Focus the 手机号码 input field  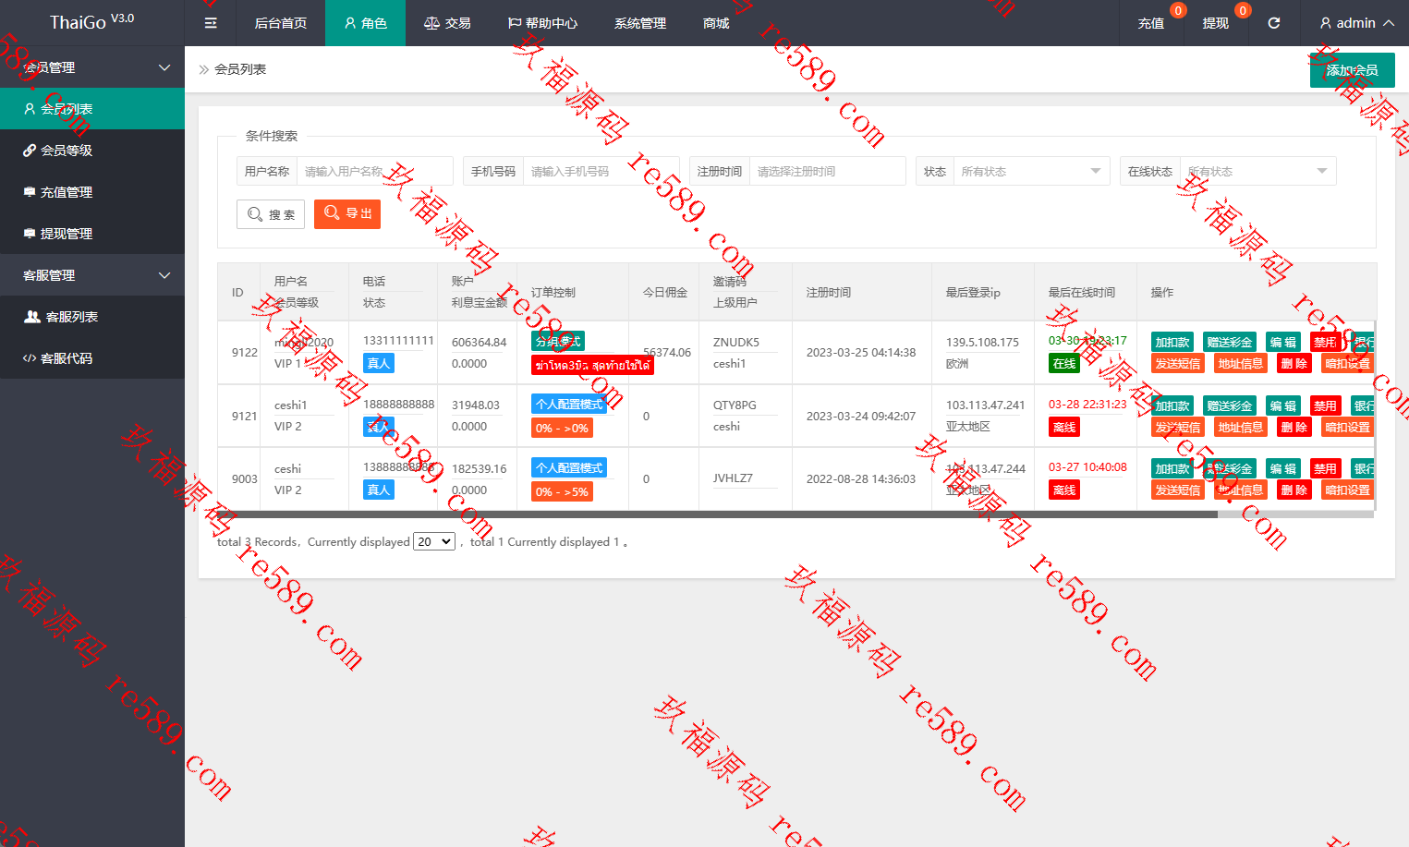pyautogui.click(x=601, y=171)
